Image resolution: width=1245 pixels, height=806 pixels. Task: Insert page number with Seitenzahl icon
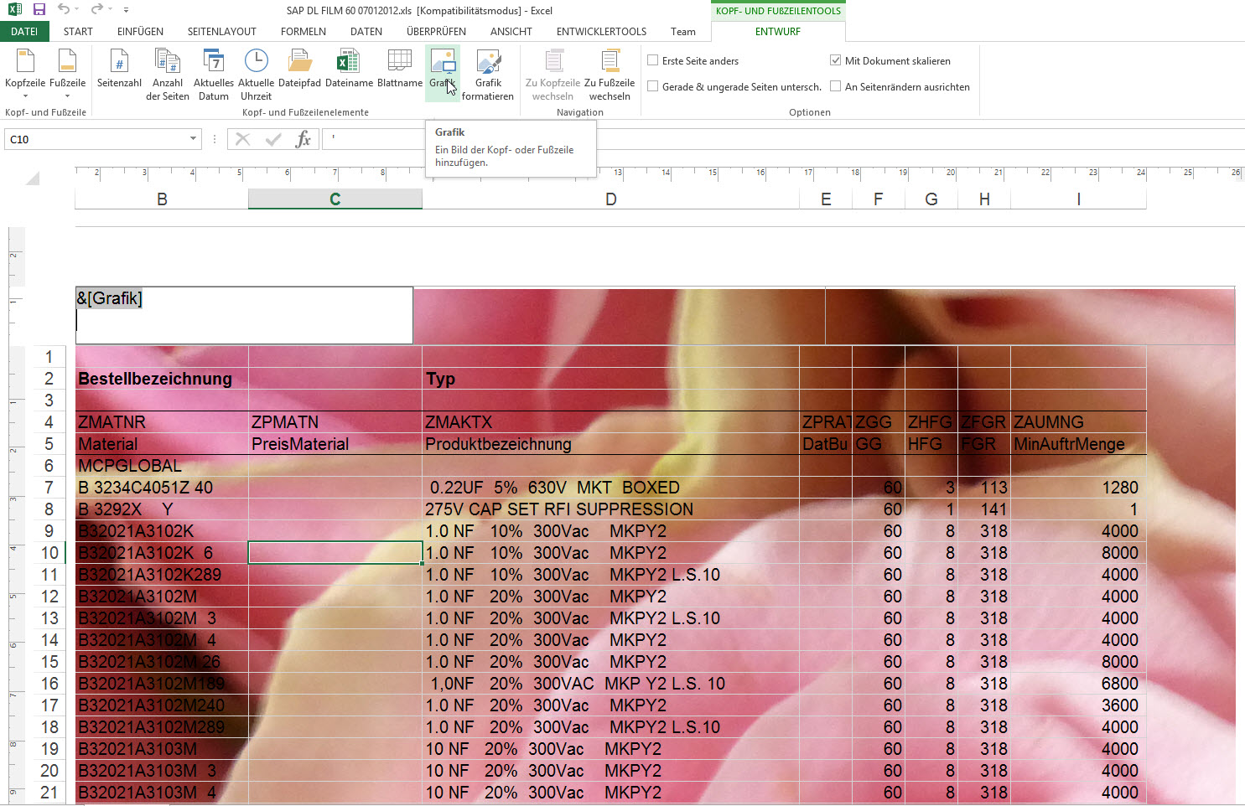119,63
